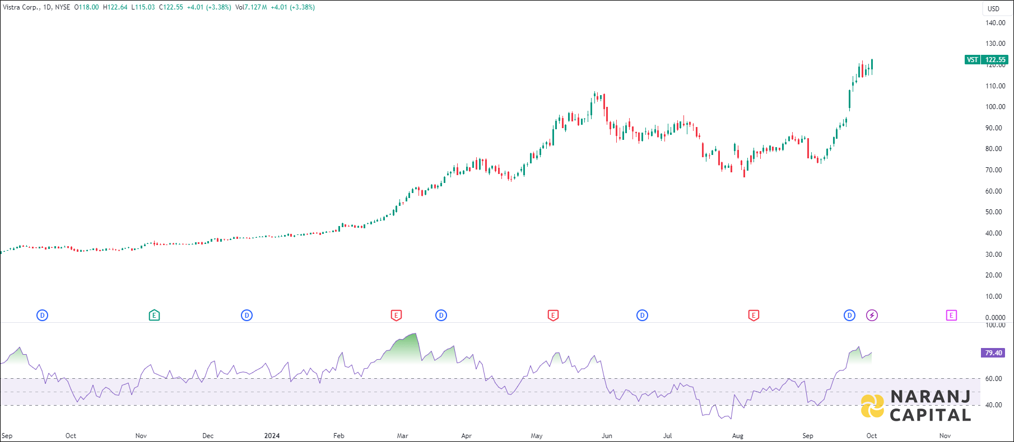This screenshot has height=442, width=1014.
Task: Click the Naranj Capital logo
Action: click(x=916, y=406)
